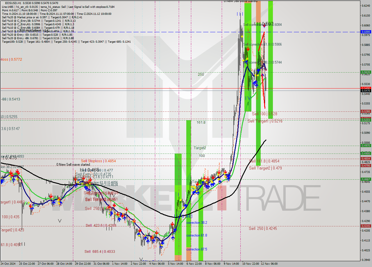The height and width of the screenshot is (267, 372).
Task: Select the black 0.5470 current price tag
Action: [366, 91]
